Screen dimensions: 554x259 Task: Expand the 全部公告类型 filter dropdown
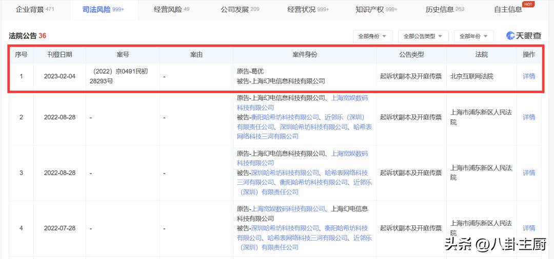[423, 36]
